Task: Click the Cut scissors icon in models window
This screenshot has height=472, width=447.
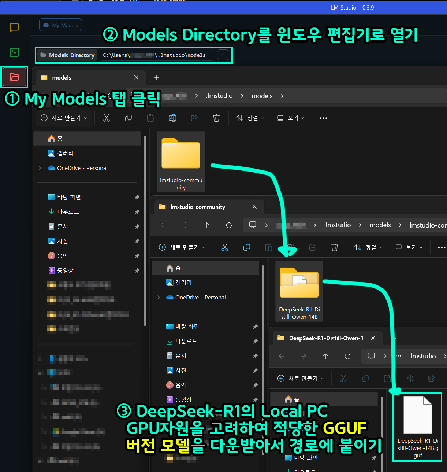Action: click(x=107, y=118)
